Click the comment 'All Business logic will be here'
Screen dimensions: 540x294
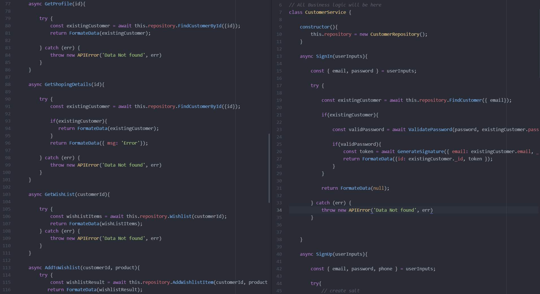tap(335, 5)
